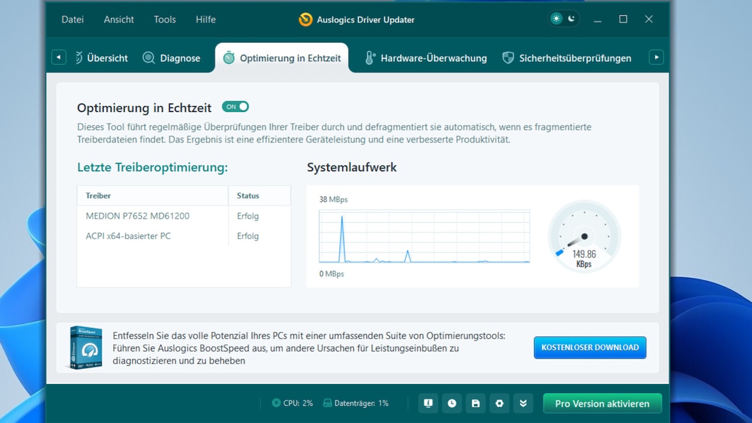Click the right arrow to show more tabs
This screenshot has width=752, height=423.
pyautogui.click(x=656, y=57)
